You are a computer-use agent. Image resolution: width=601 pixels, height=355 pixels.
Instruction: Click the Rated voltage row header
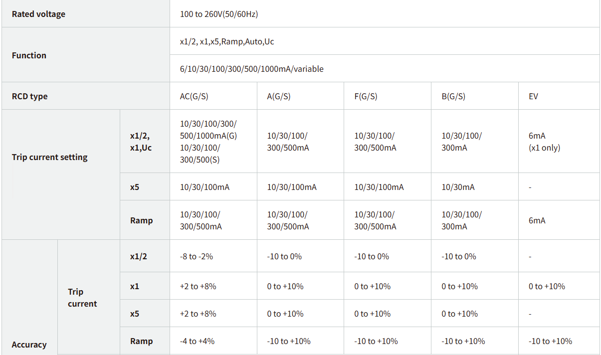[38, 14]
